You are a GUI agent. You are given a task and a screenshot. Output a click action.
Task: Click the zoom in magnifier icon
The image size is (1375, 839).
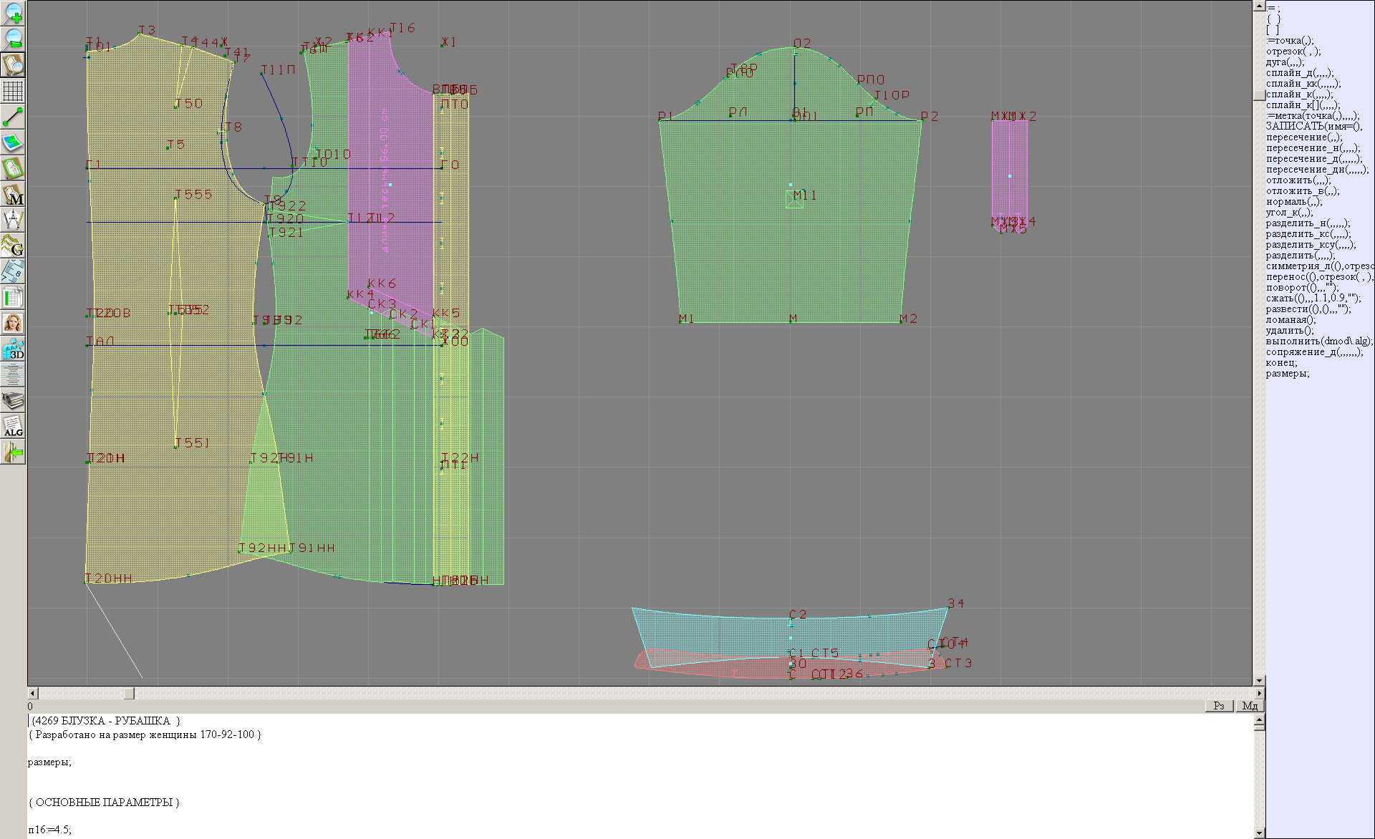pyautogui.click(x=13, y=13)
